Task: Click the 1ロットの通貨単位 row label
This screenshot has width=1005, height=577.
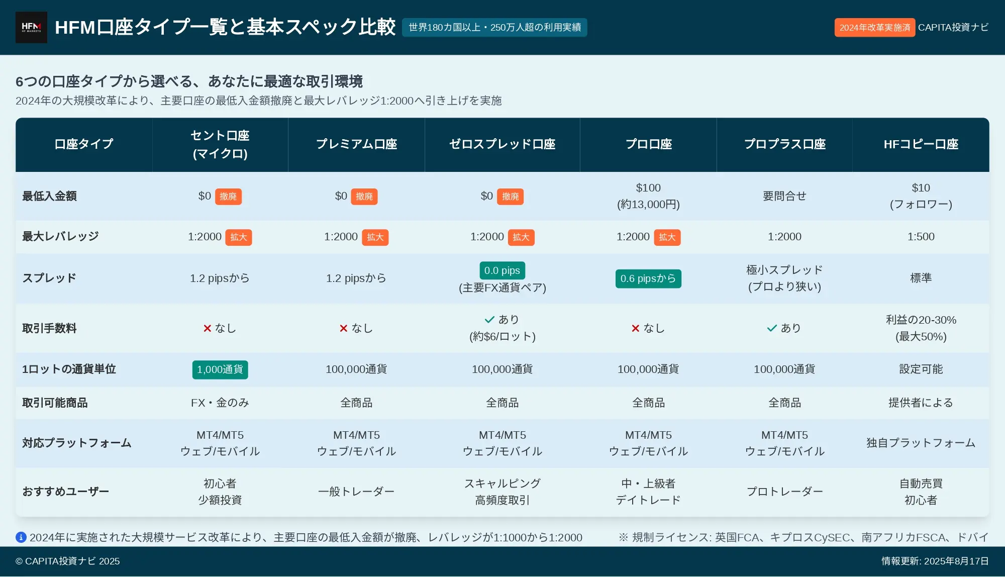Action: coord(69,369)
